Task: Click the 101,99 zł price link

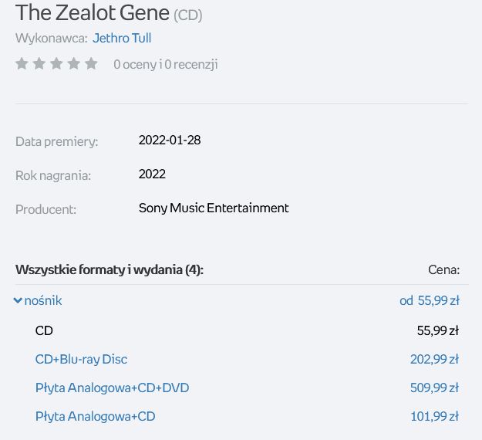Action: pos(435,416)
